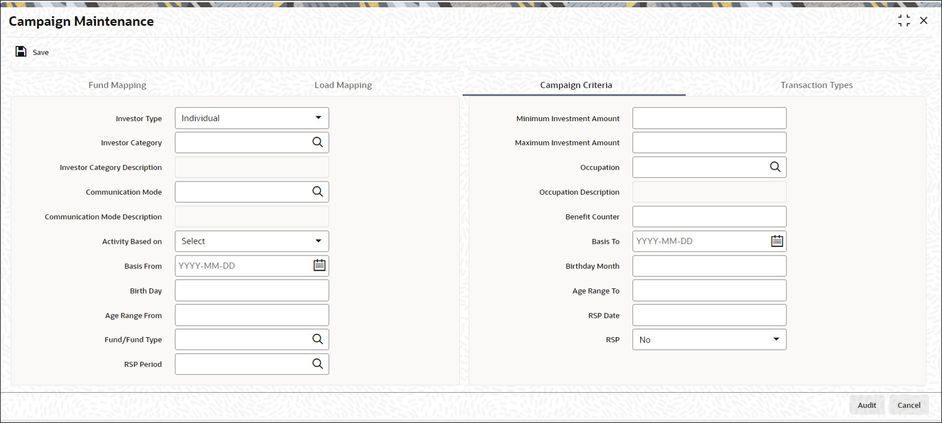Select the Campaign Criteria tab

(x=576, y=85)
